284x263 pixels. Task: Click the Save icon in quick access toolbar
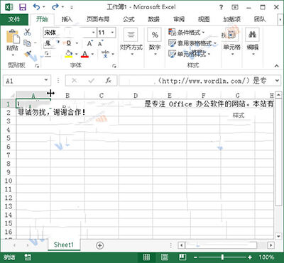pos(23,7)
